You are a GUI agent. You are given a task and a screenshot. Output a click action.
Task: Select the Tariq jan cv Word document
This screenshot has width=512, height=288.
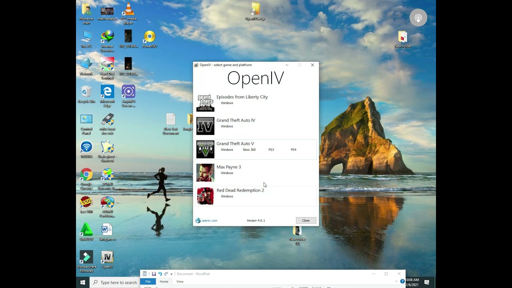107,232
